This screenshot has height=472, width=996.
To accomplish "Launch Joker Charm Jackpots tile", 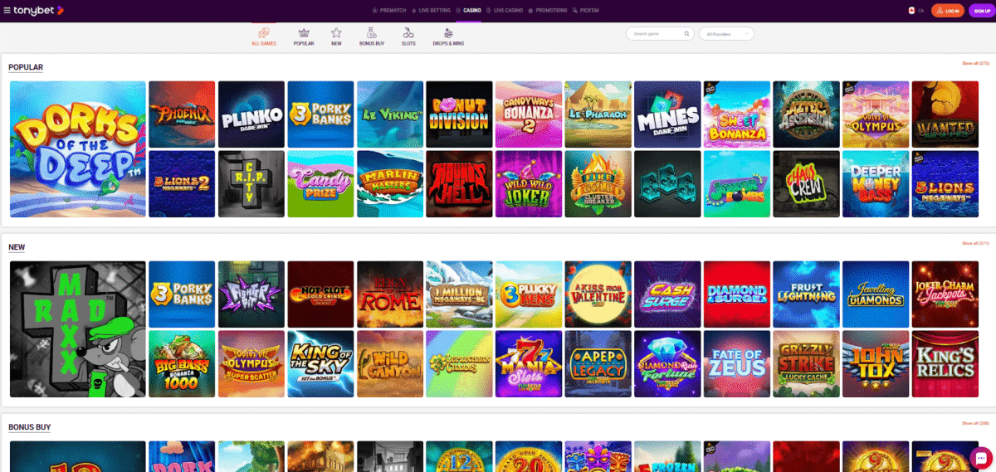I will point(945,294).
